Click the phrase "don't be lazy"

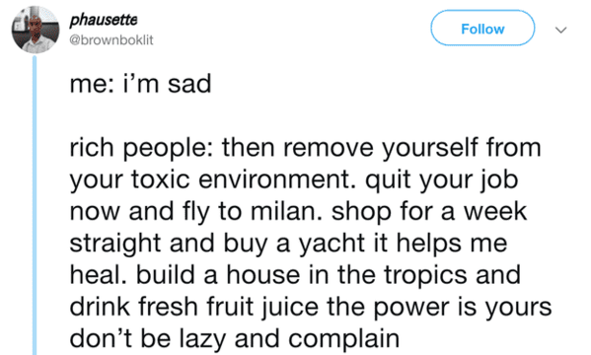[x=147, y=339]
